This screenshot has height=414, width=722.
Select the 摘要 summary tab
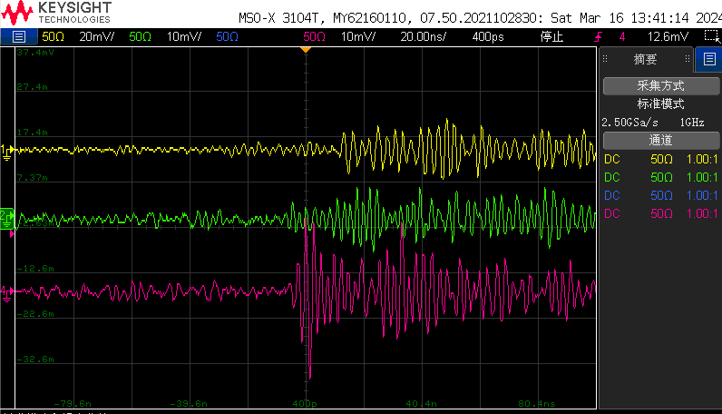coord(646,61)
